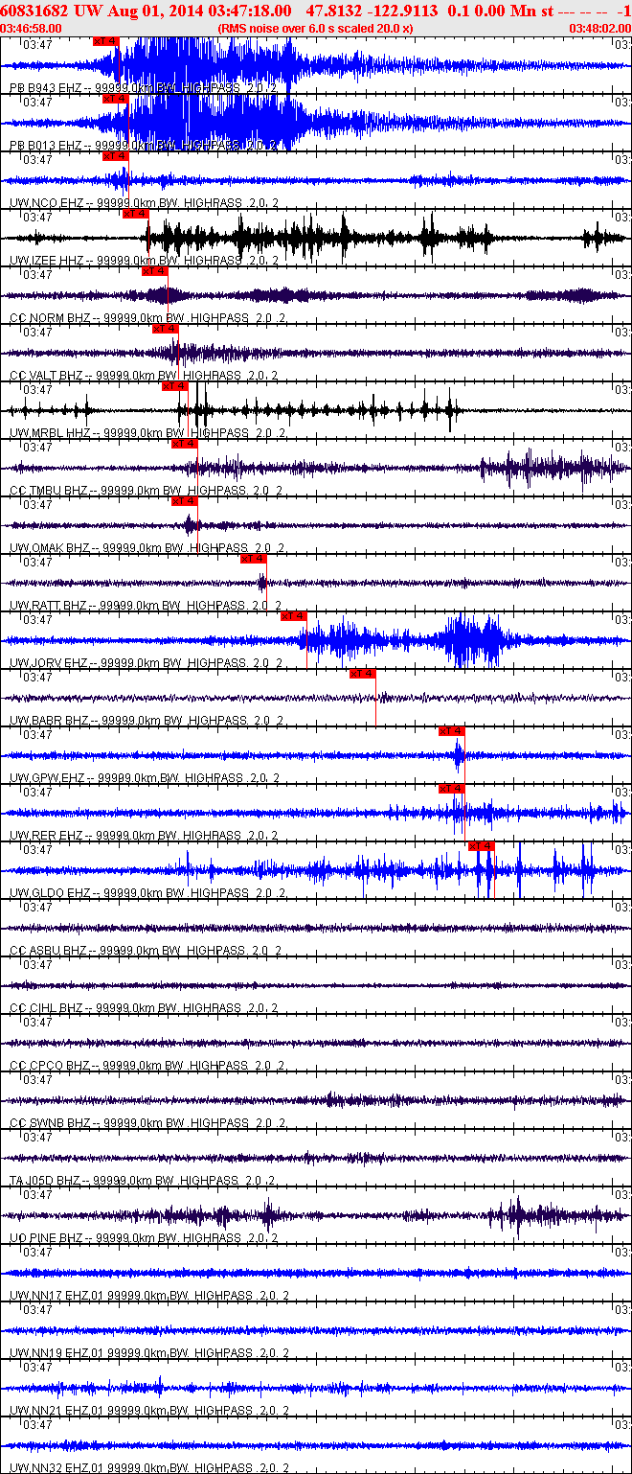
Task: Click event ID 60831682 in the header
Action: coord(34,11)
